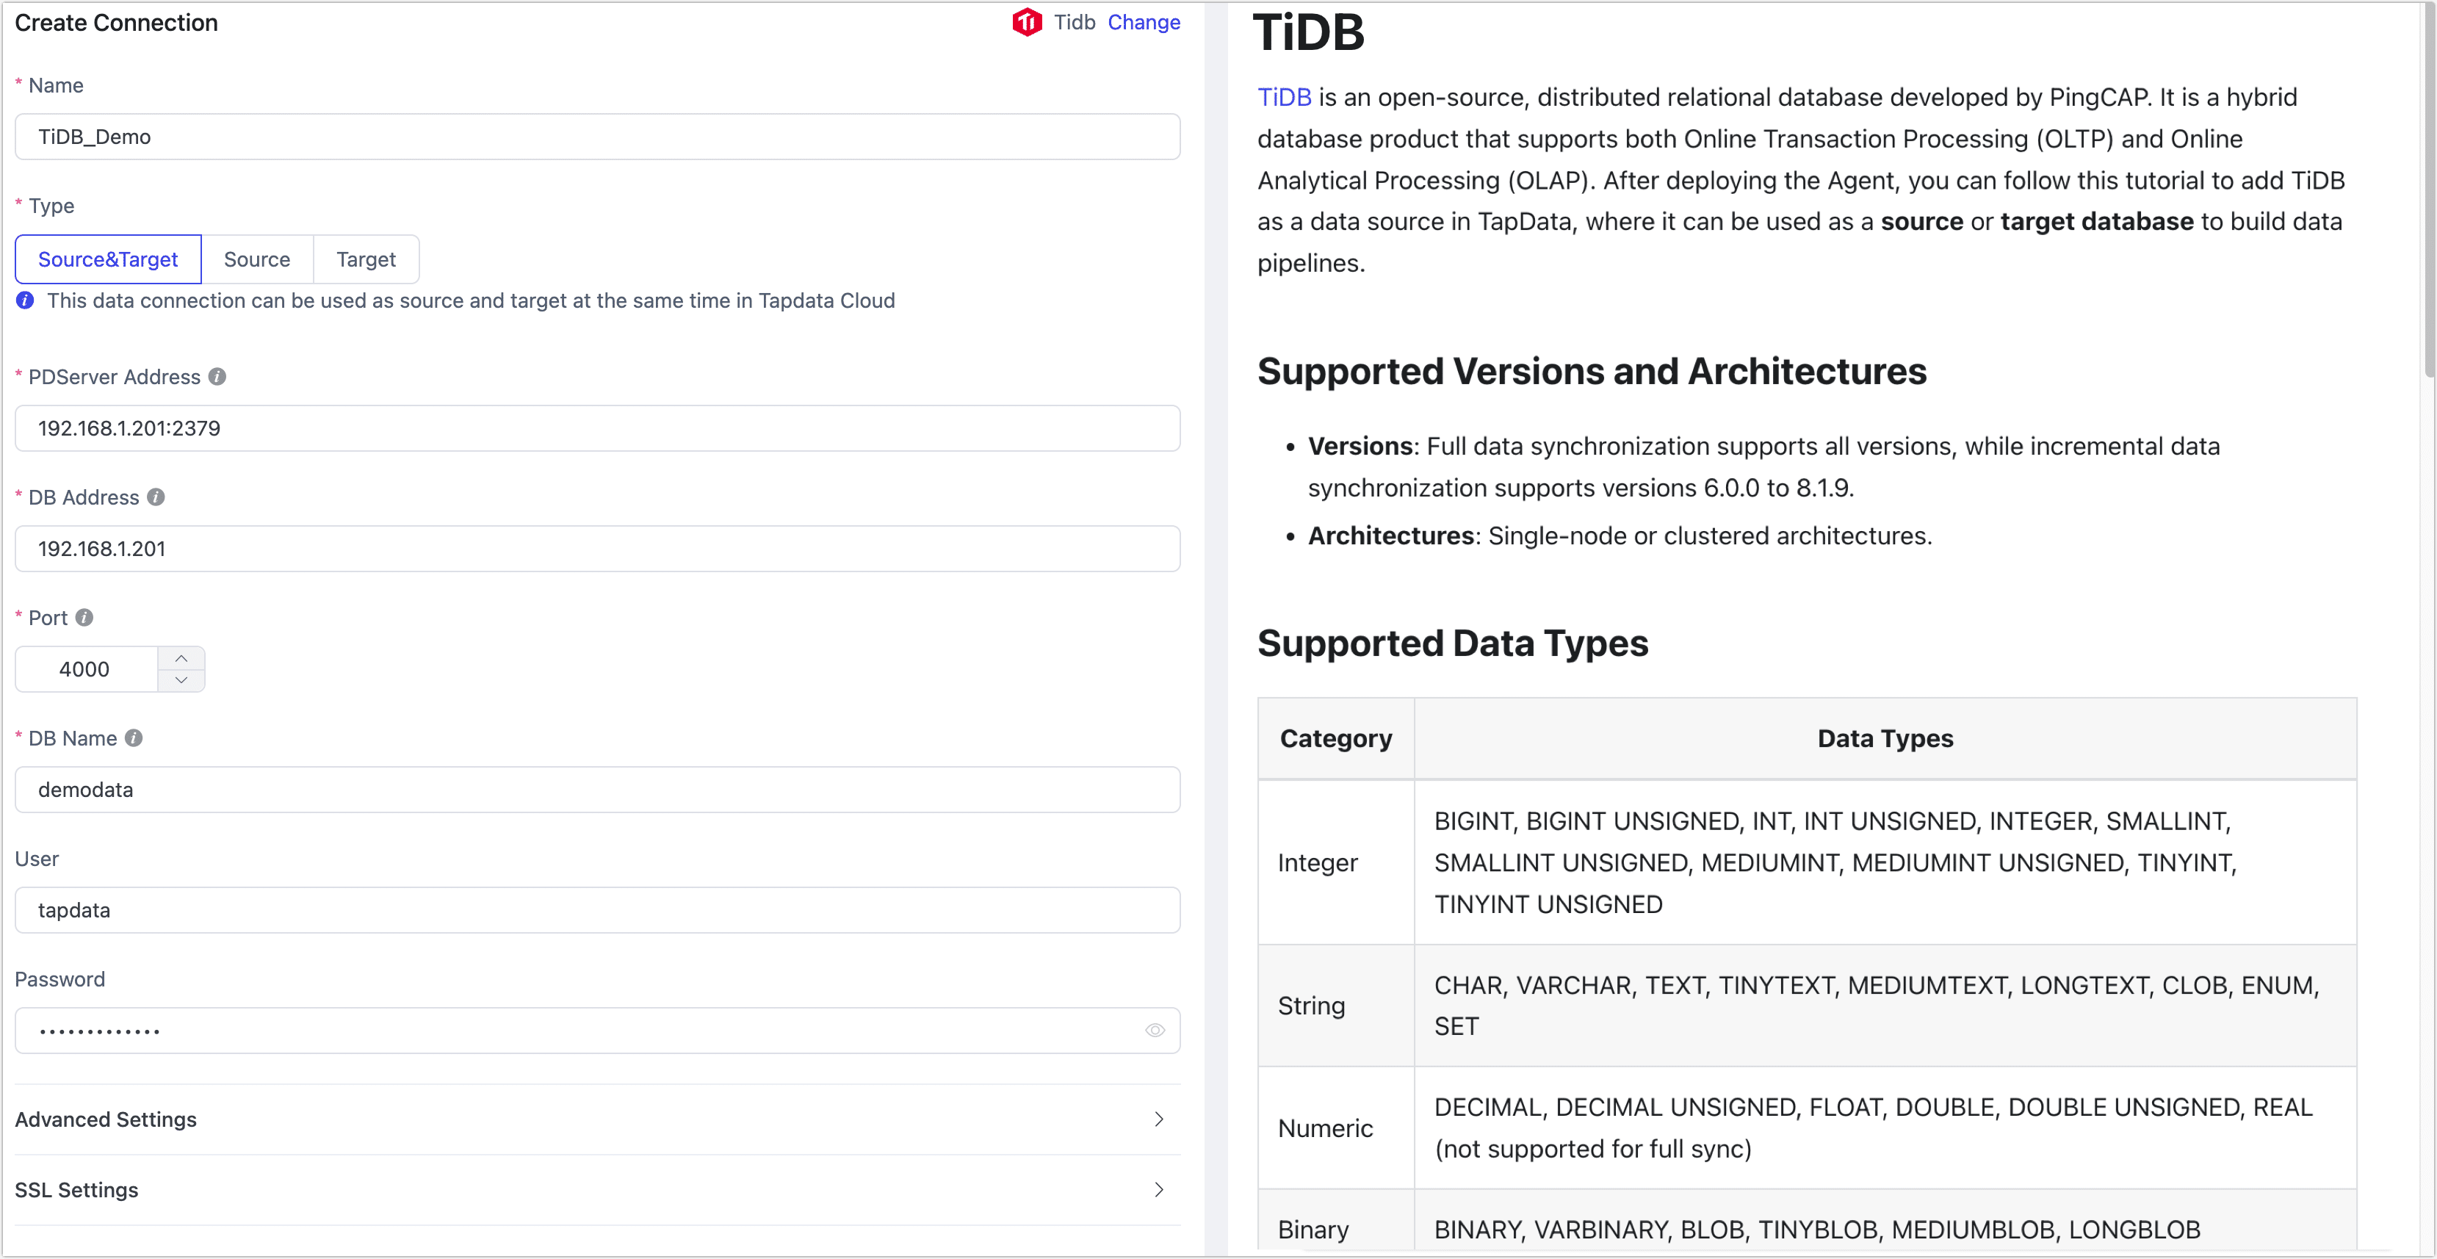This screenshot has height=1259, width=2437.
Task: Increase port with the up arrow
Action: coord(181,658)
